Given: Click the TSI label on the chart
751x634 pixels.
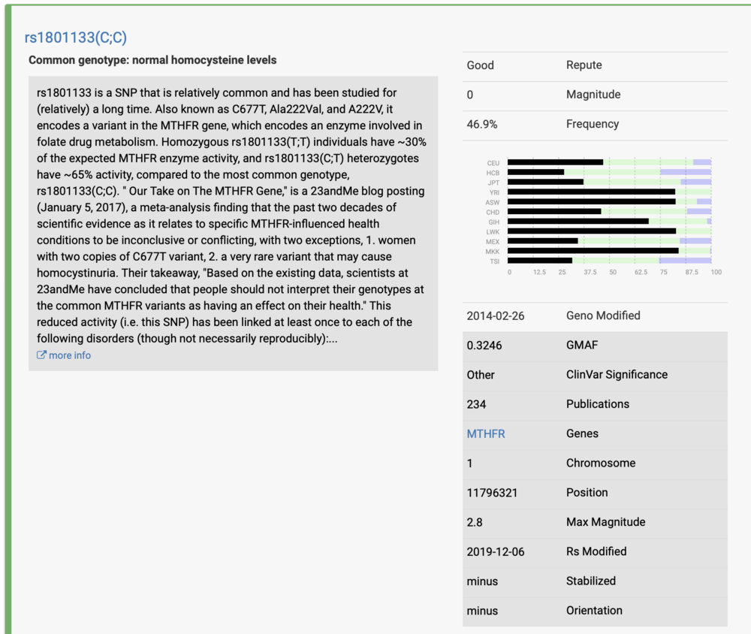Looking at the screenshot, I should click(x=493, y=261).
